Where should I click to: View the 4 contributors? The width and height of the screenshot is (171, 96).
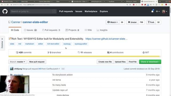coord(115,53)
